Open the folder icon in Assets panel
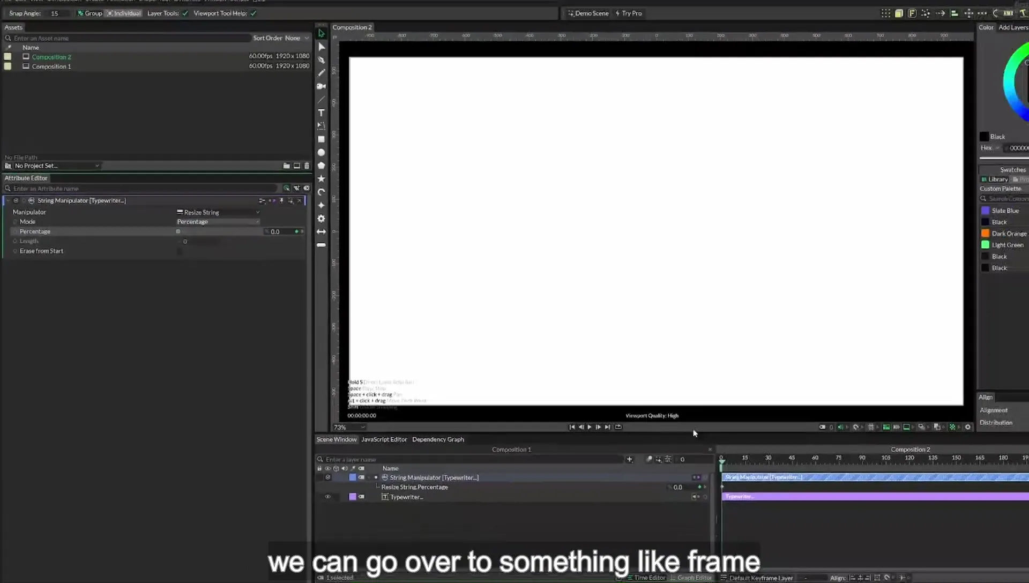This screenshot has height=583, width=1029. click(x=287, y=166)
